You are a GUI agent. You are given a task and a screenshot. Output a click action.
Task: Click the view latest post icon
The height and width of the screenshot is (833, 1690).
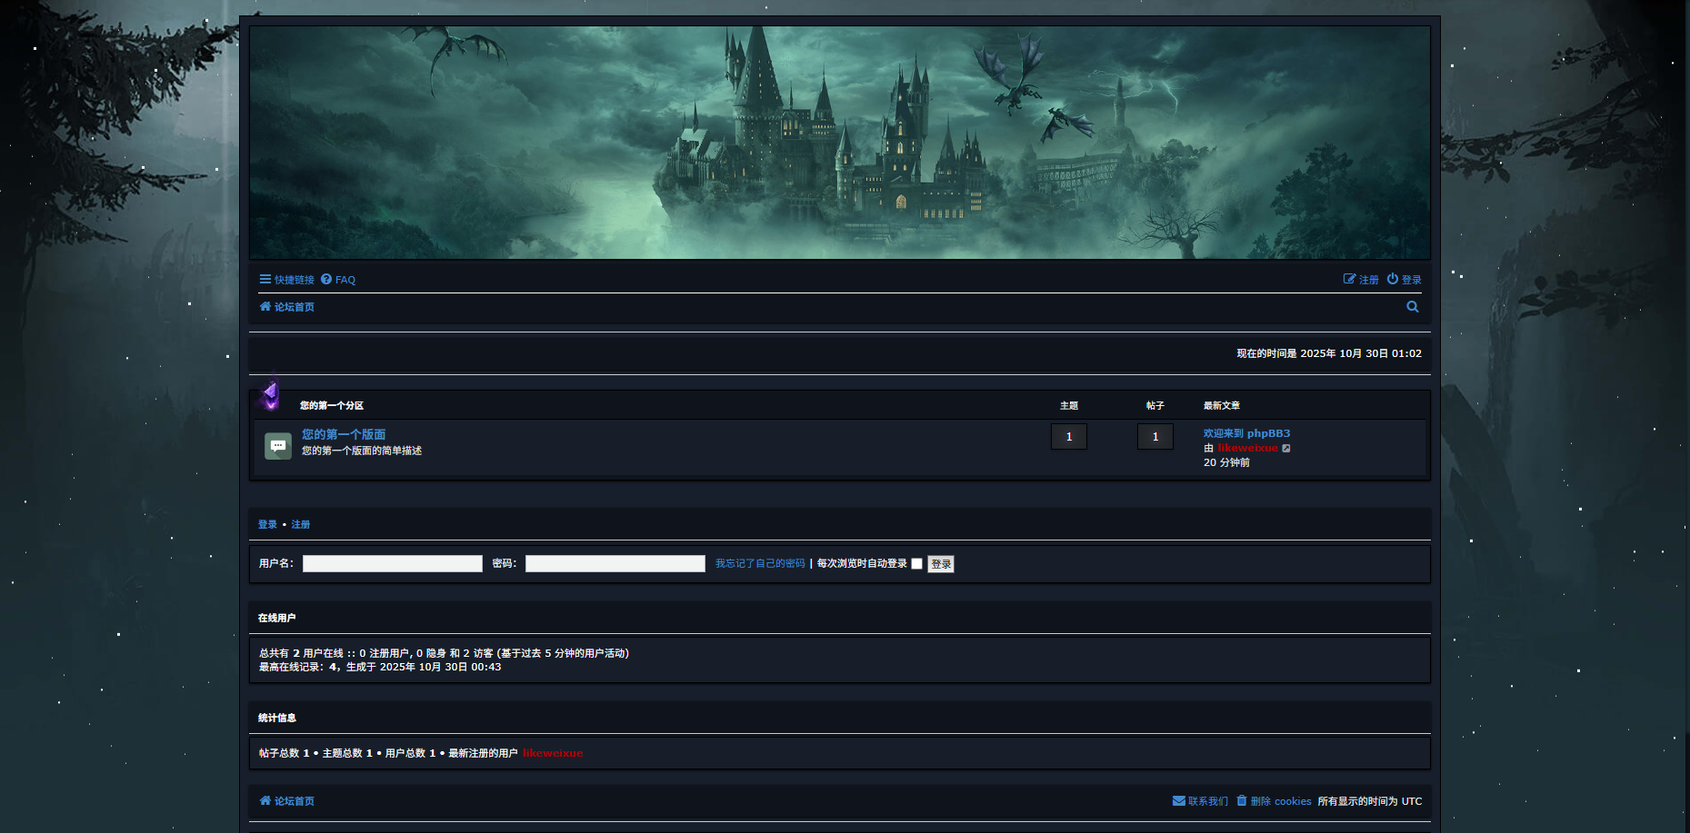1286,448
